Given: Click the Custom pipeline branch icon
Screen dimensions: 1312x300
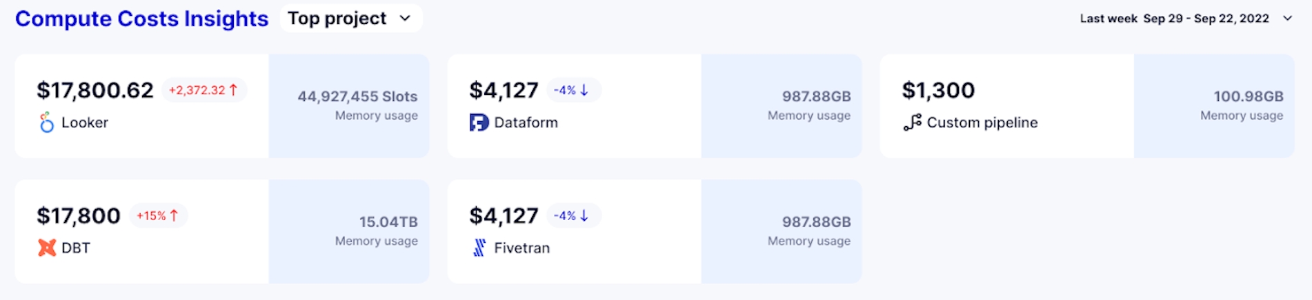Looking at the screenshot, I should (912, 122).
